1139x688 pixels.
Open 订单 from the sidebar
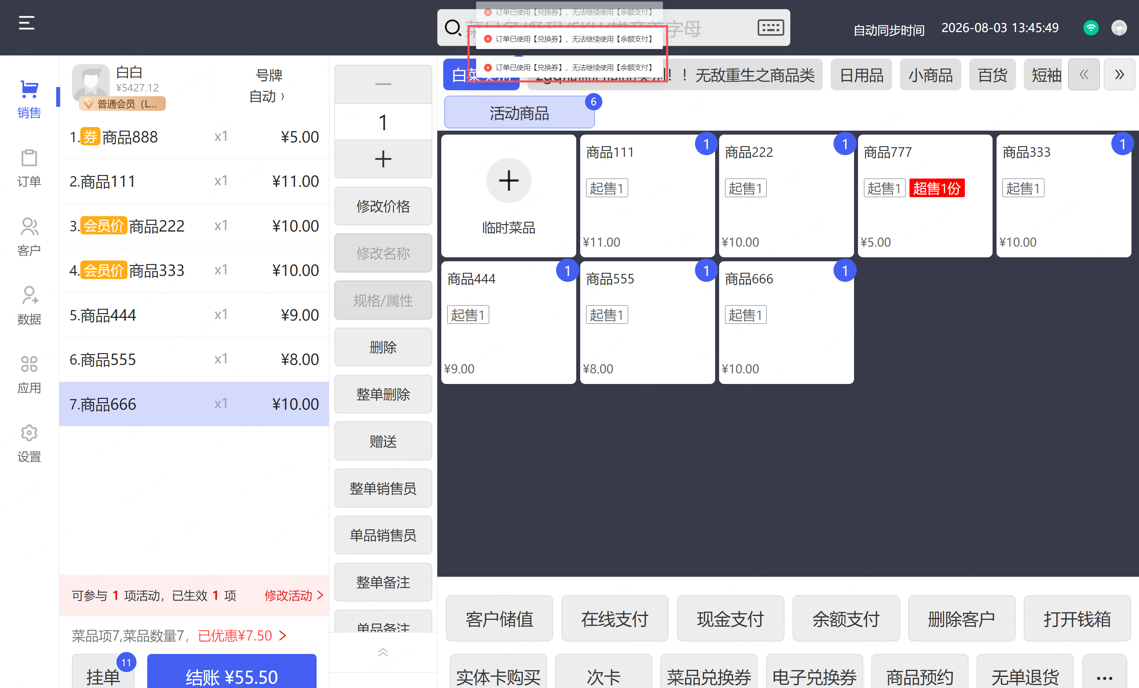pos(29,168)
